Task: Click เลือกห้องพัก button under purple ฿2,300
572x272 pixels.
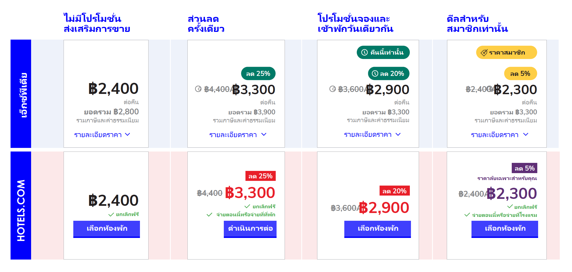Action: coord(505,229)
